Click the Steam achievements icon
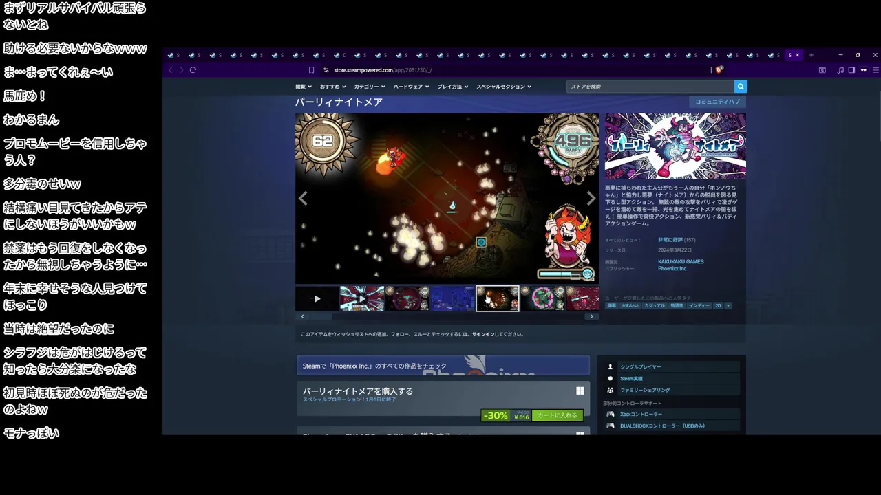The width and height of the screenshot is (881, 495). tap(610, 379)
